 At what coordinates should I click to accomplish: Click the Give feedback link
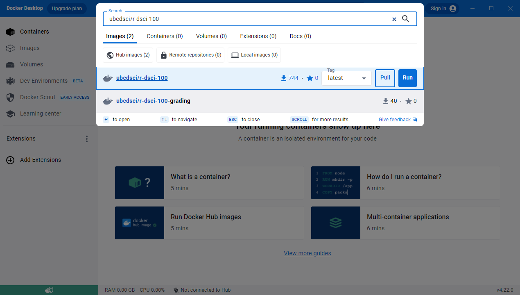[x=394, y=120]
